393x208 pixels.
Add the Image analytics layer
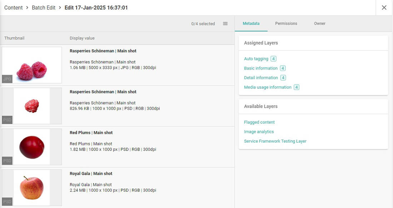(259, 132)
